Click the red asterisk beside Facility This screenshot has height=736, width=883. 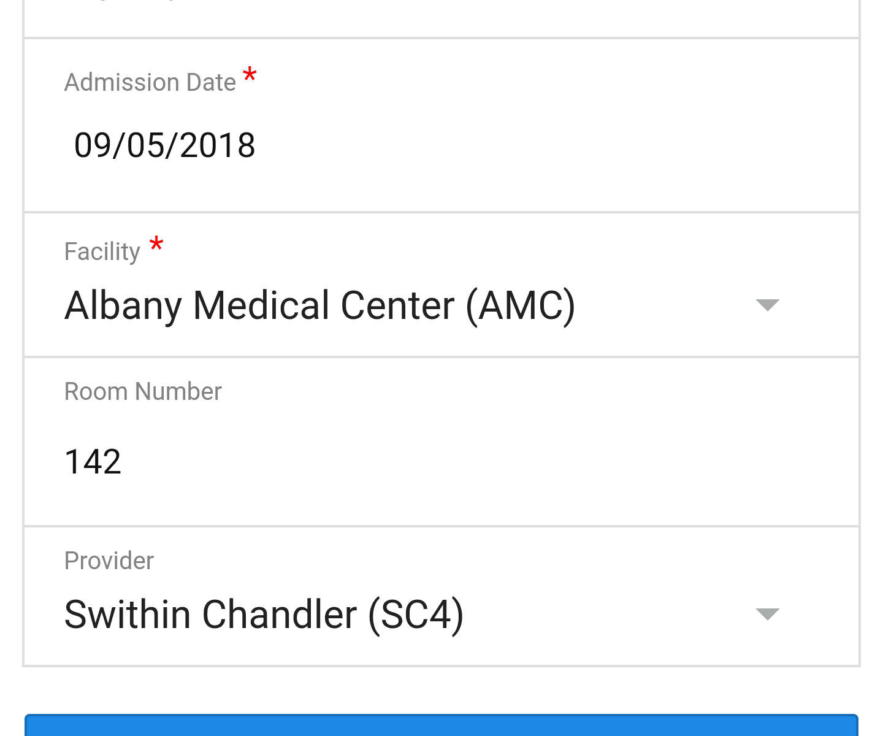[x=156, y=245]
